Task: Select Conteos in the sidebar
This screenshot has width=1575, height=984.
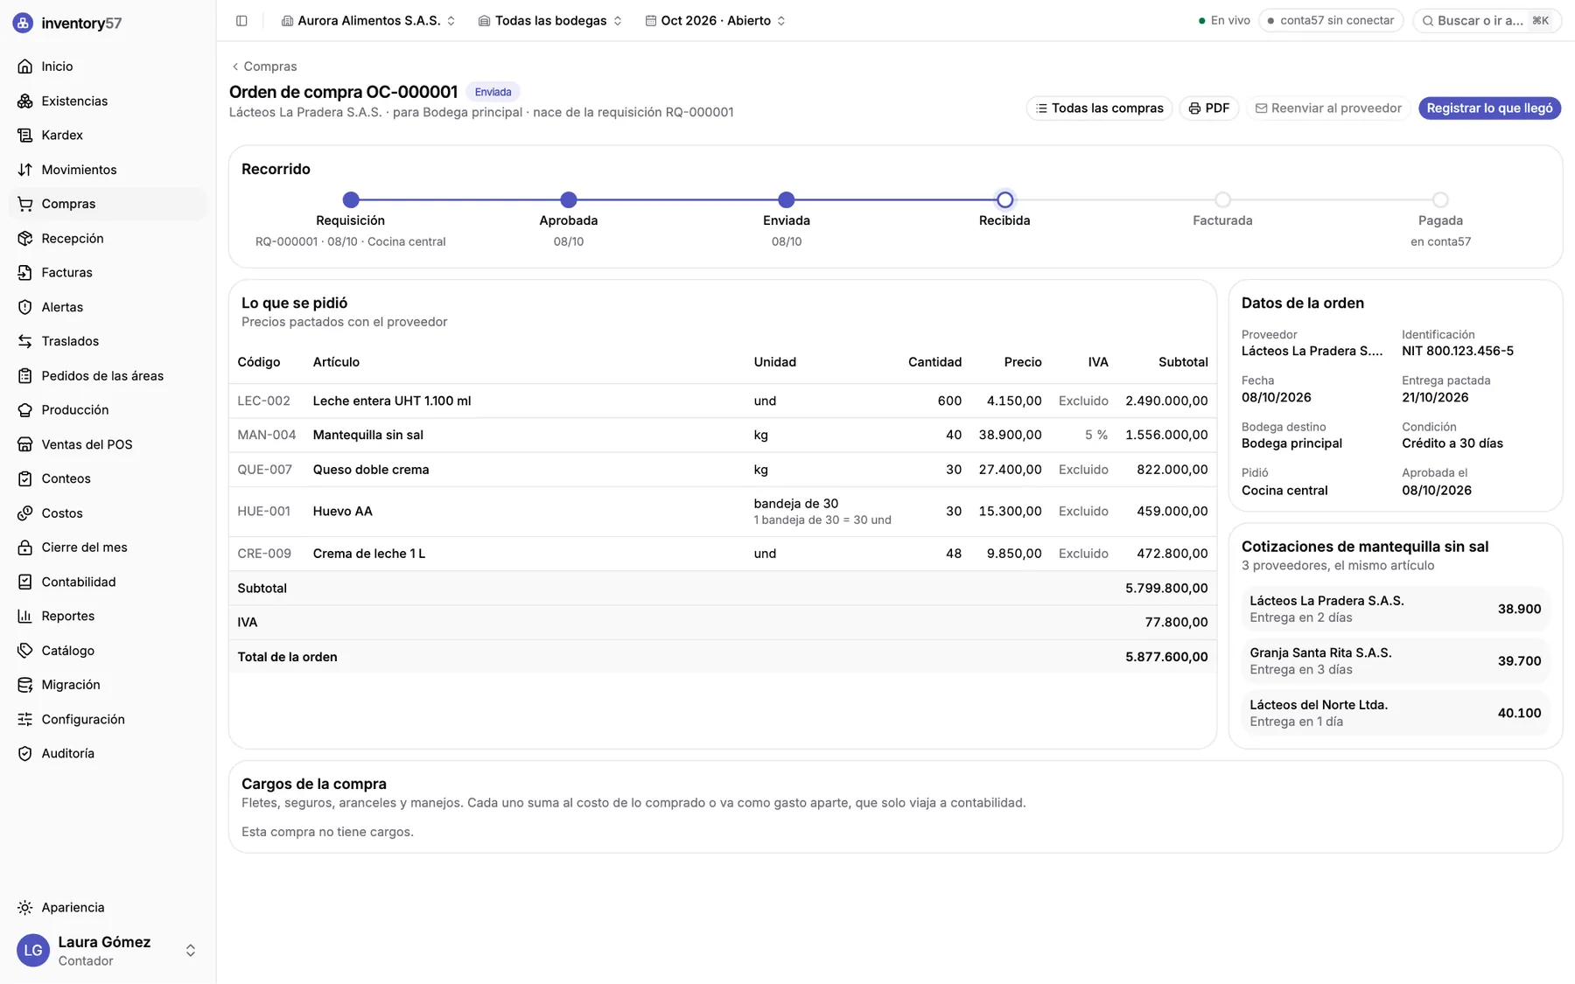Action: click(108, 478)
